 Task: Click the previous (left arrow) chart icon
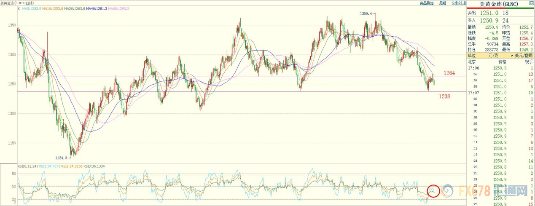(453, 3)
